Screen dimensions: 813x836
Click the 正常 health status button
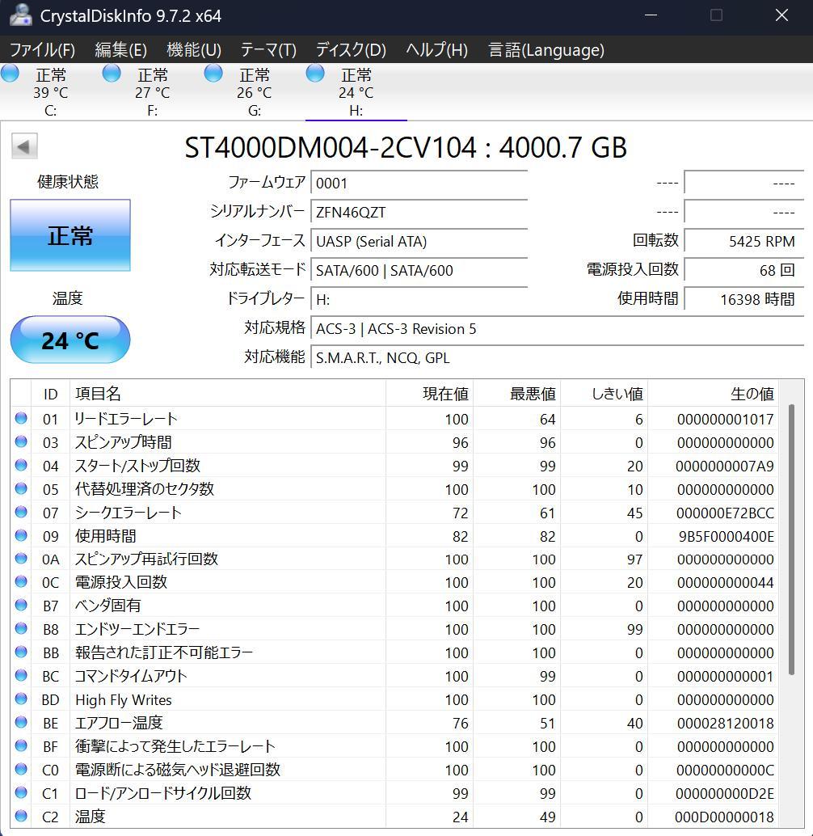(70, 235)
